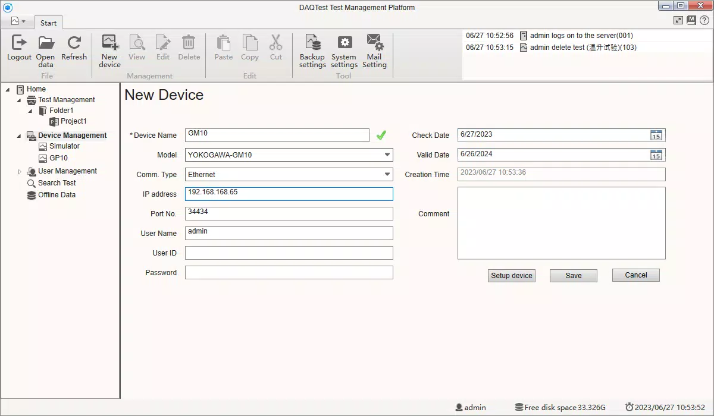This screenshot has width=714, height=416.
Task: Click the clock icon in status bar
Action: tap(629, 408)
